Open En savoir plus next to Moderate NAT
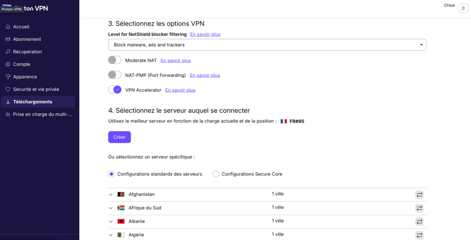 [175, 60]
